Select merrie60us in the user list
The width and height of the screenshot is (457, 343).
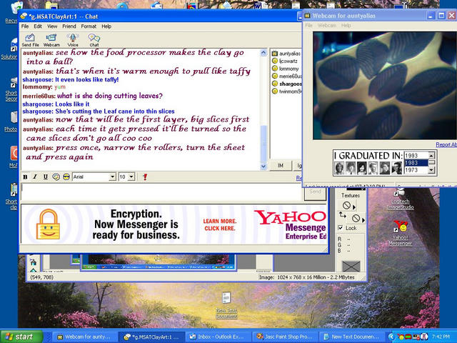pyautogui.click(x=286, y=76)
